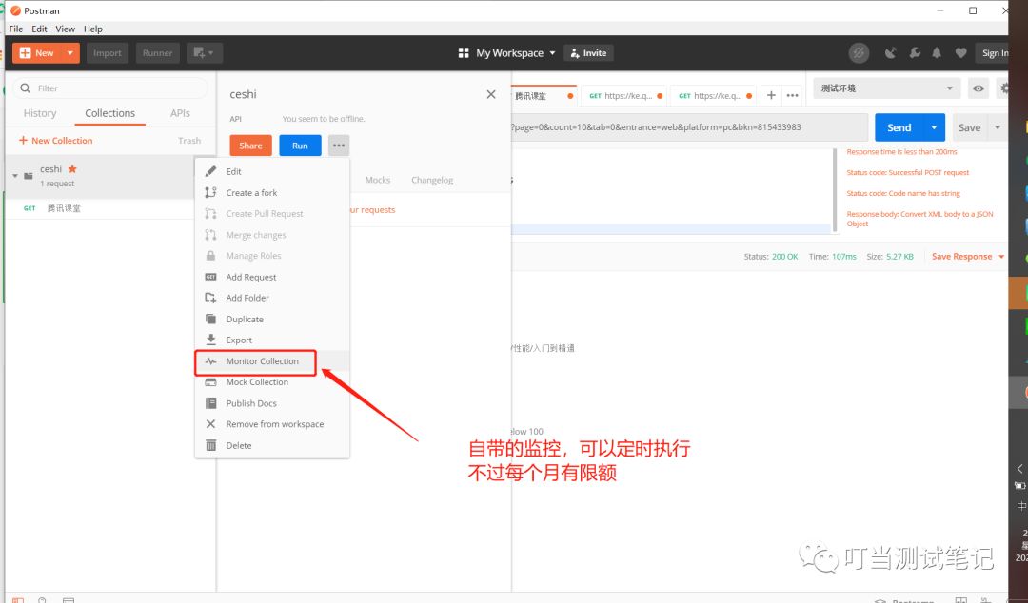Choose Delete menu item
The image size is (1028, 603).
point(272,446)
